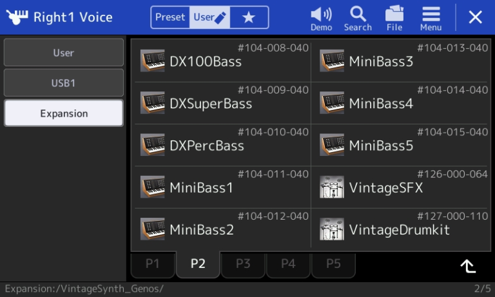Select the USB1 location button
This screenshot has height=297, width=495.
click(63, 82)
